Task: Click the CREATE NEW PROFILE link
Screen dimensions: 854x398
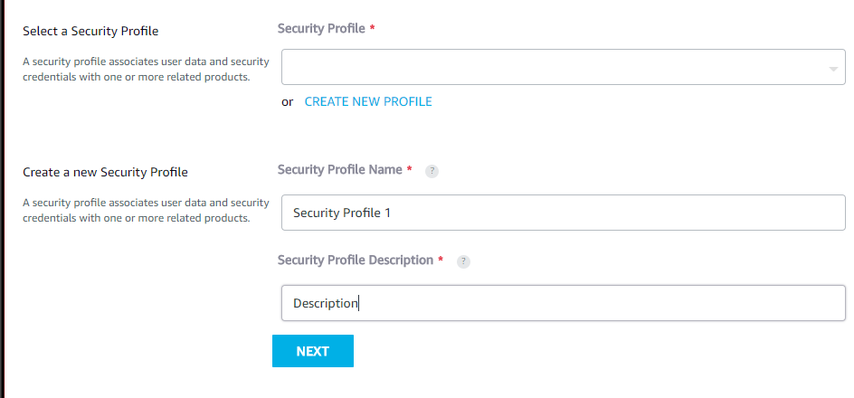Action: click(368, 101)
